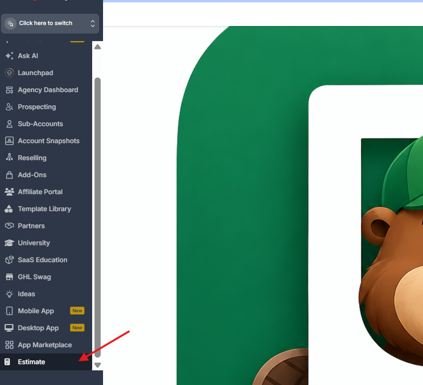423x385 pixels.
Task: Click the Template Library shapes icon
Action: 9,209
